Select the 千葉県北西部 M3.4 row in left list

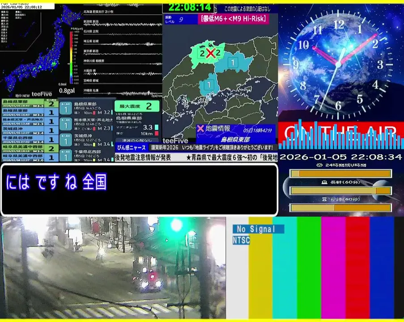pyautogui.click(x=30, y=140)
